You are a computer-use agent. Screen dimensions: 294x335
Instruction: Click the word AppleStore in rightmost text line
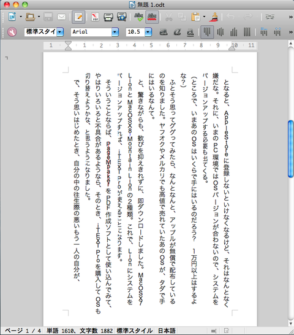226,134
